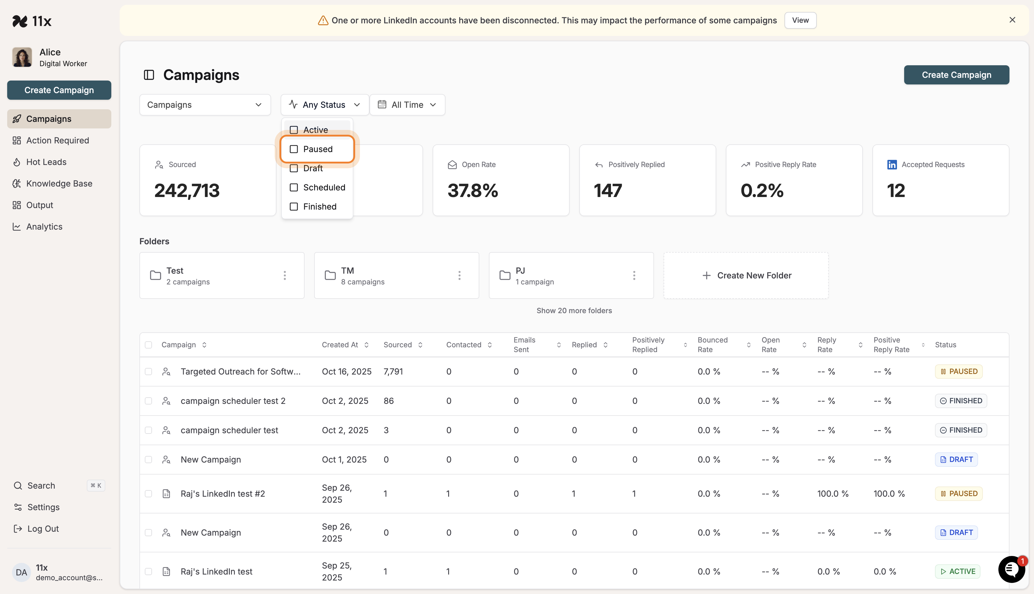Dismiss the LinkedIn warning banner
Image resolution: width=1034 pixels, height=594 pixels.
[1012, 20]
